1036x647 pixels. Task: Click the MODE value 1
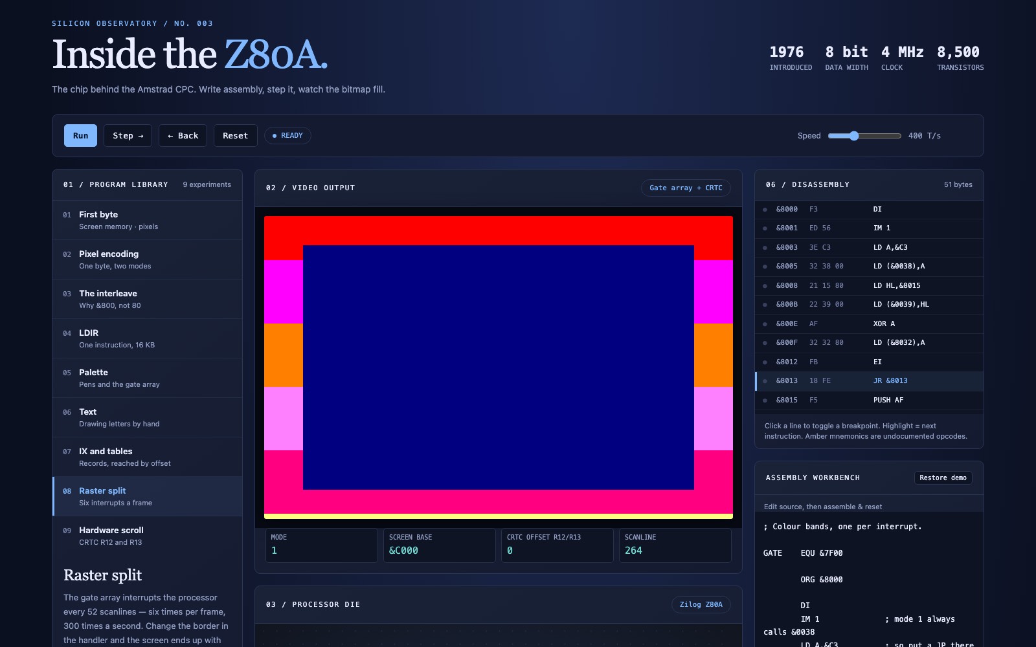click(275, 551)
